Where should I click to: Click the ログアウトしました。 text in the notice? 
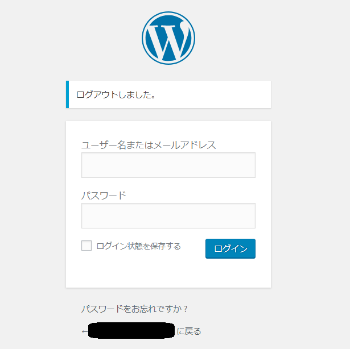(116, 94)
